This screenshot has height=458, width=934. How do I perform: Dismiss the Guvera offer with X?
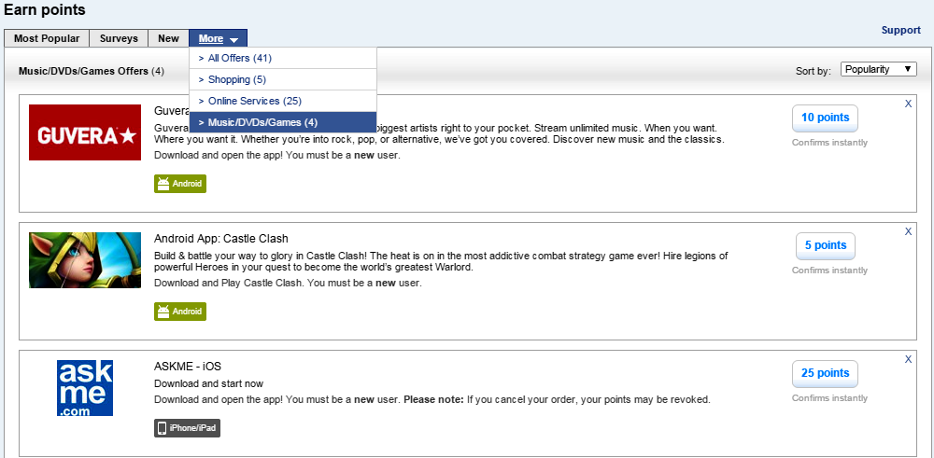[x=909, y=104]
